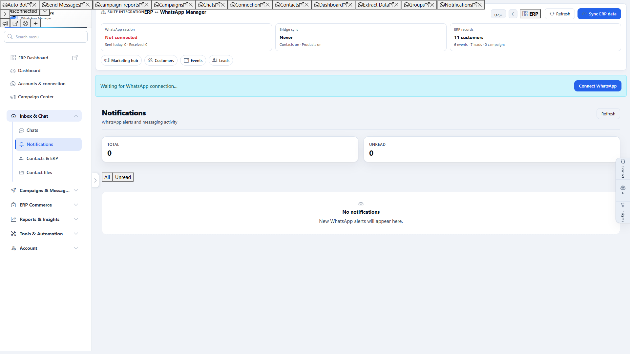The image size is (630, 354).
Task: Click Connect WhatsApp button
Action: (598, 86)
